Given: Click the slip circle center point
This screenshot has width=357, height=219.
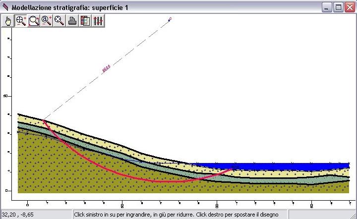Looking at the screenshot, I should (170, 19).
